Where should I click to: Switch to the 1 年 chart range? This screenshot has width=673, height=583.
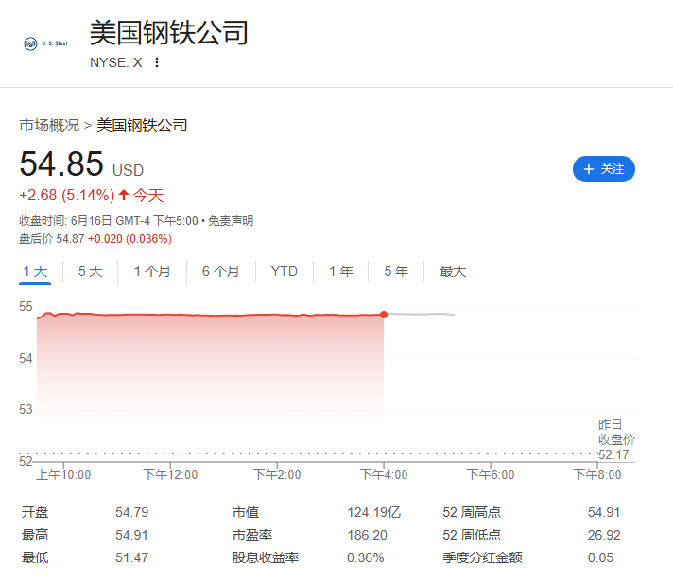[x=341, y=271]
